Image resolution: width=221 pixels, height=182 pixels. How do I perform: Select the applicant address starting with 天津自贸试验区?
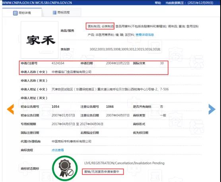(110, 89)
